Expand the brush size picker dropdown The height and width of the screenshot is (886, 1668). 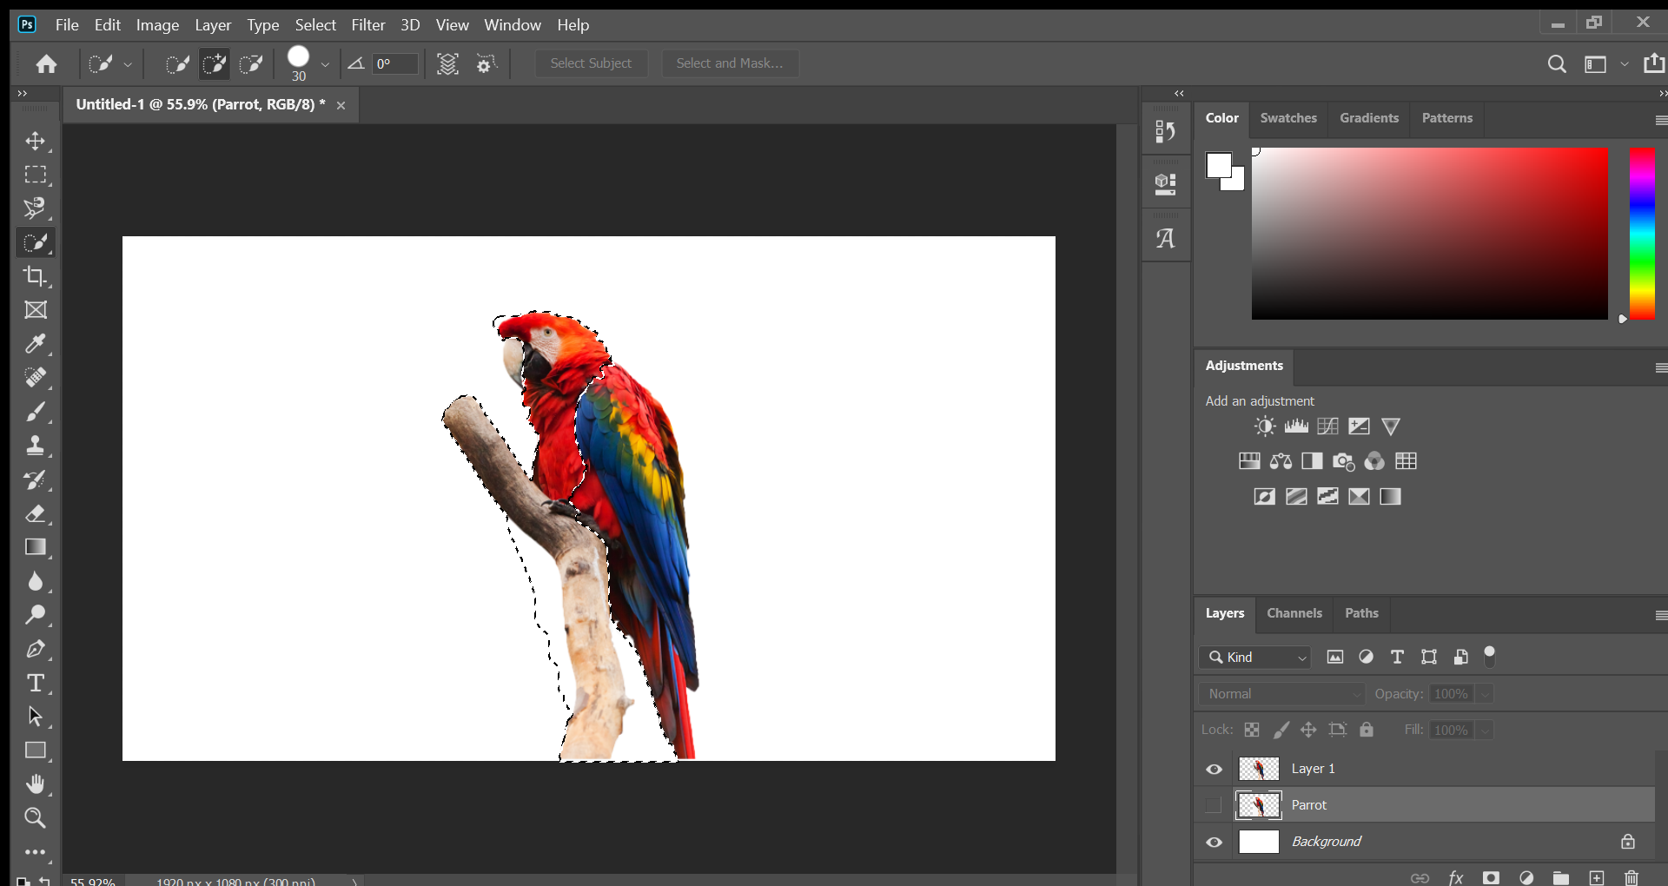click(x=325, y=64)
